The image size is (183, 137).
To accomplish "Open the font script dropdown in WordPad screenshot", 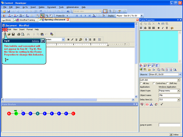I will click(x=63, y=39).
